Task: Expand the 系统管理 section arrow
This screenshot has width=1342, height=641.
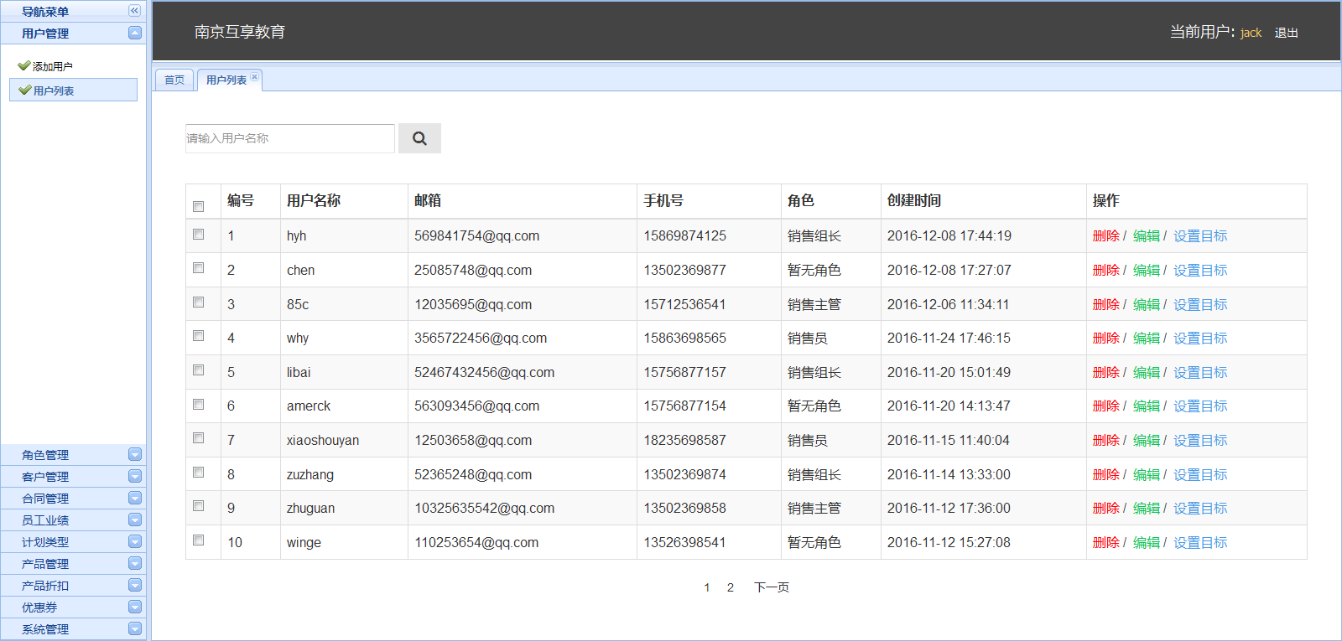Action: click(x=135, y=628)
